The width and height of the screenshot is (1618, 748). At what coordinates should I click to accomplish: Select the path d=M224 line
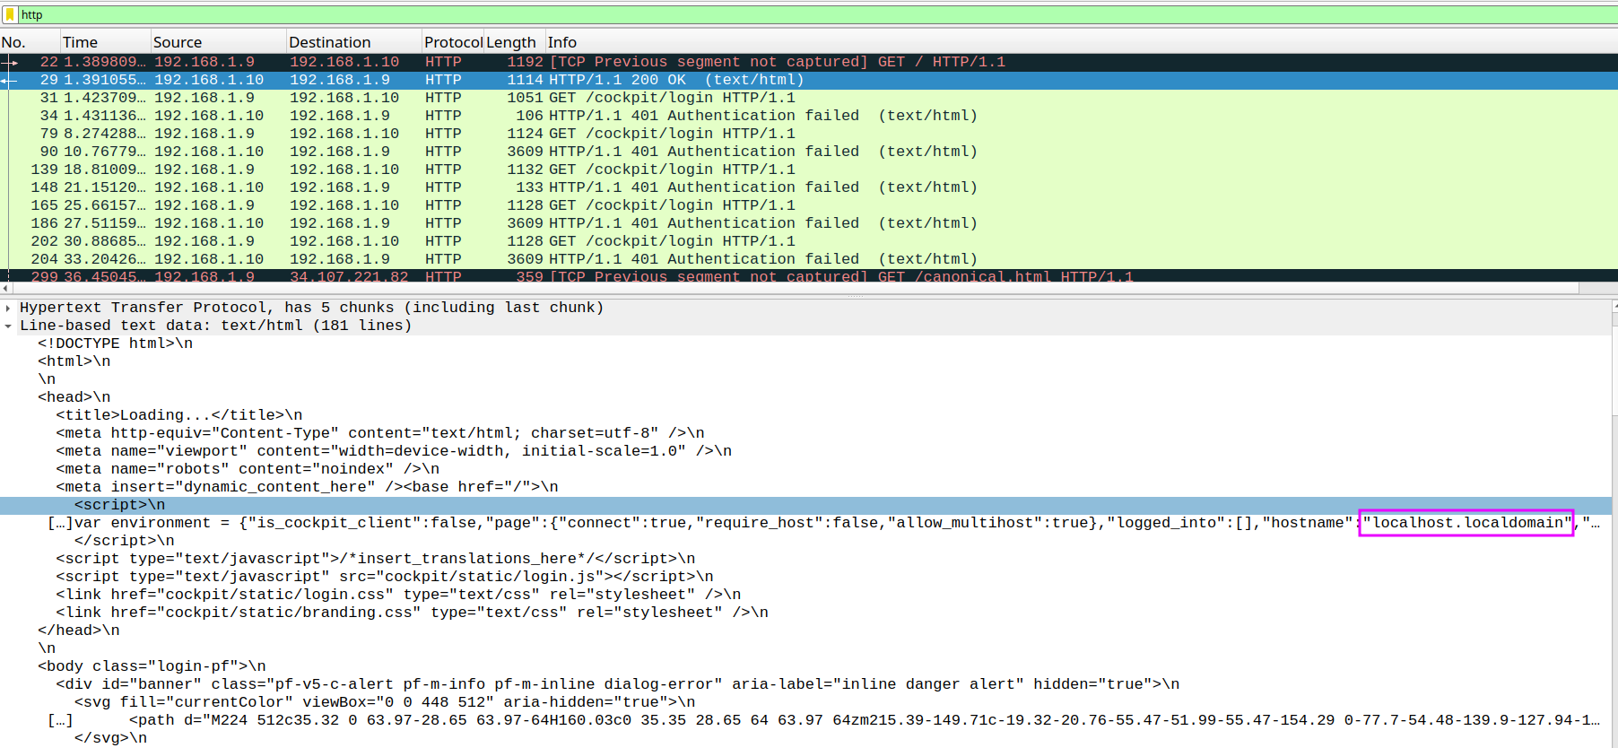823,720
